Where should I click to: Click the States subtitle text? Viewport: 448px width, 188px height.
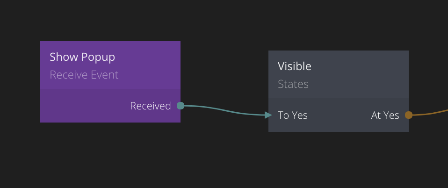click(x=293, y=84)
